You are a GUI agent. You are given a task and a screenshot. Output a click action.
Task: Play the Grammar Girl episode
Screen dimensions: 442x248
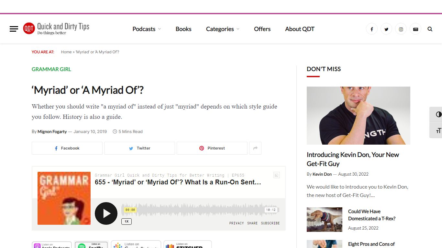pyautogui.click(x=106, y=213)
